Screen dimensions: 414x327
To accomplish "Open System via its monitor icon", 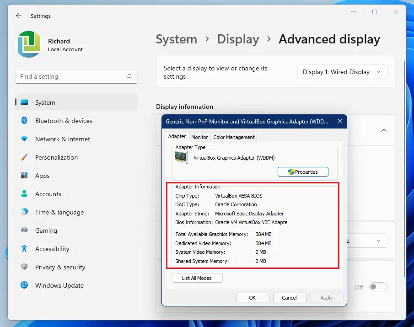I will 24,102.
